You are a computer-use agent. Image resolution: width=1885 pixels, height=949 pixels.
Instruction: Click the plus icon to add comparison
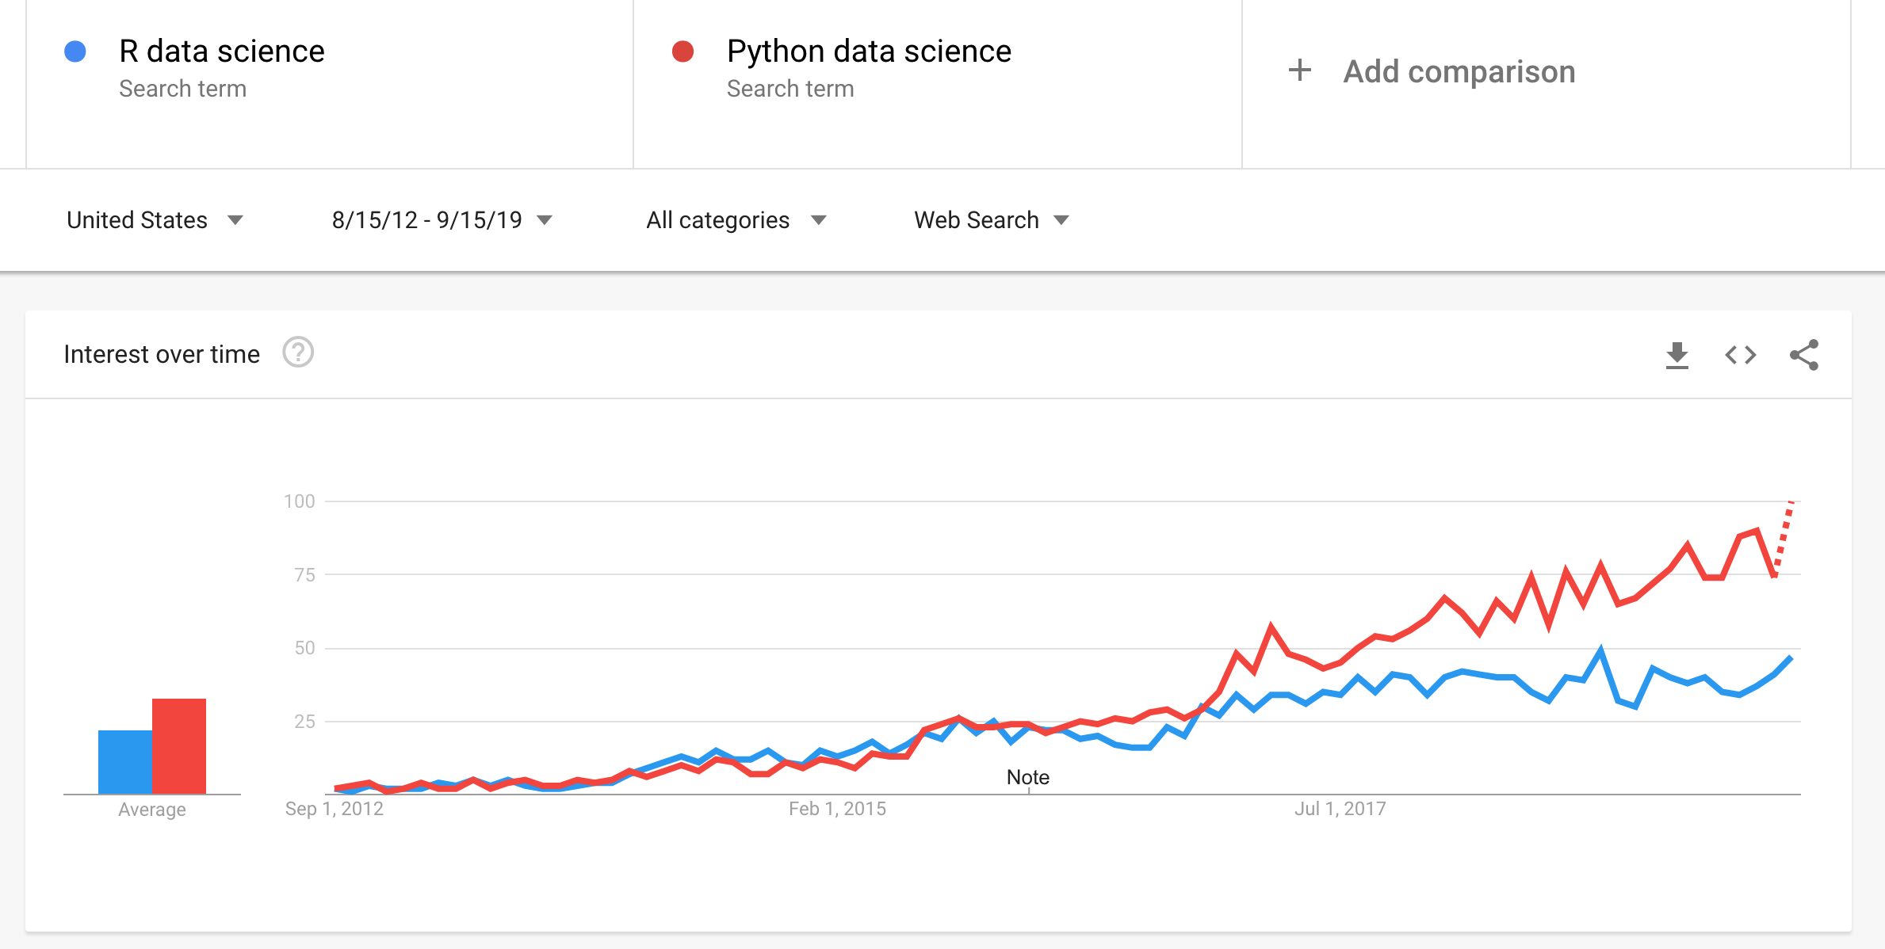(x=1299, y=71)
